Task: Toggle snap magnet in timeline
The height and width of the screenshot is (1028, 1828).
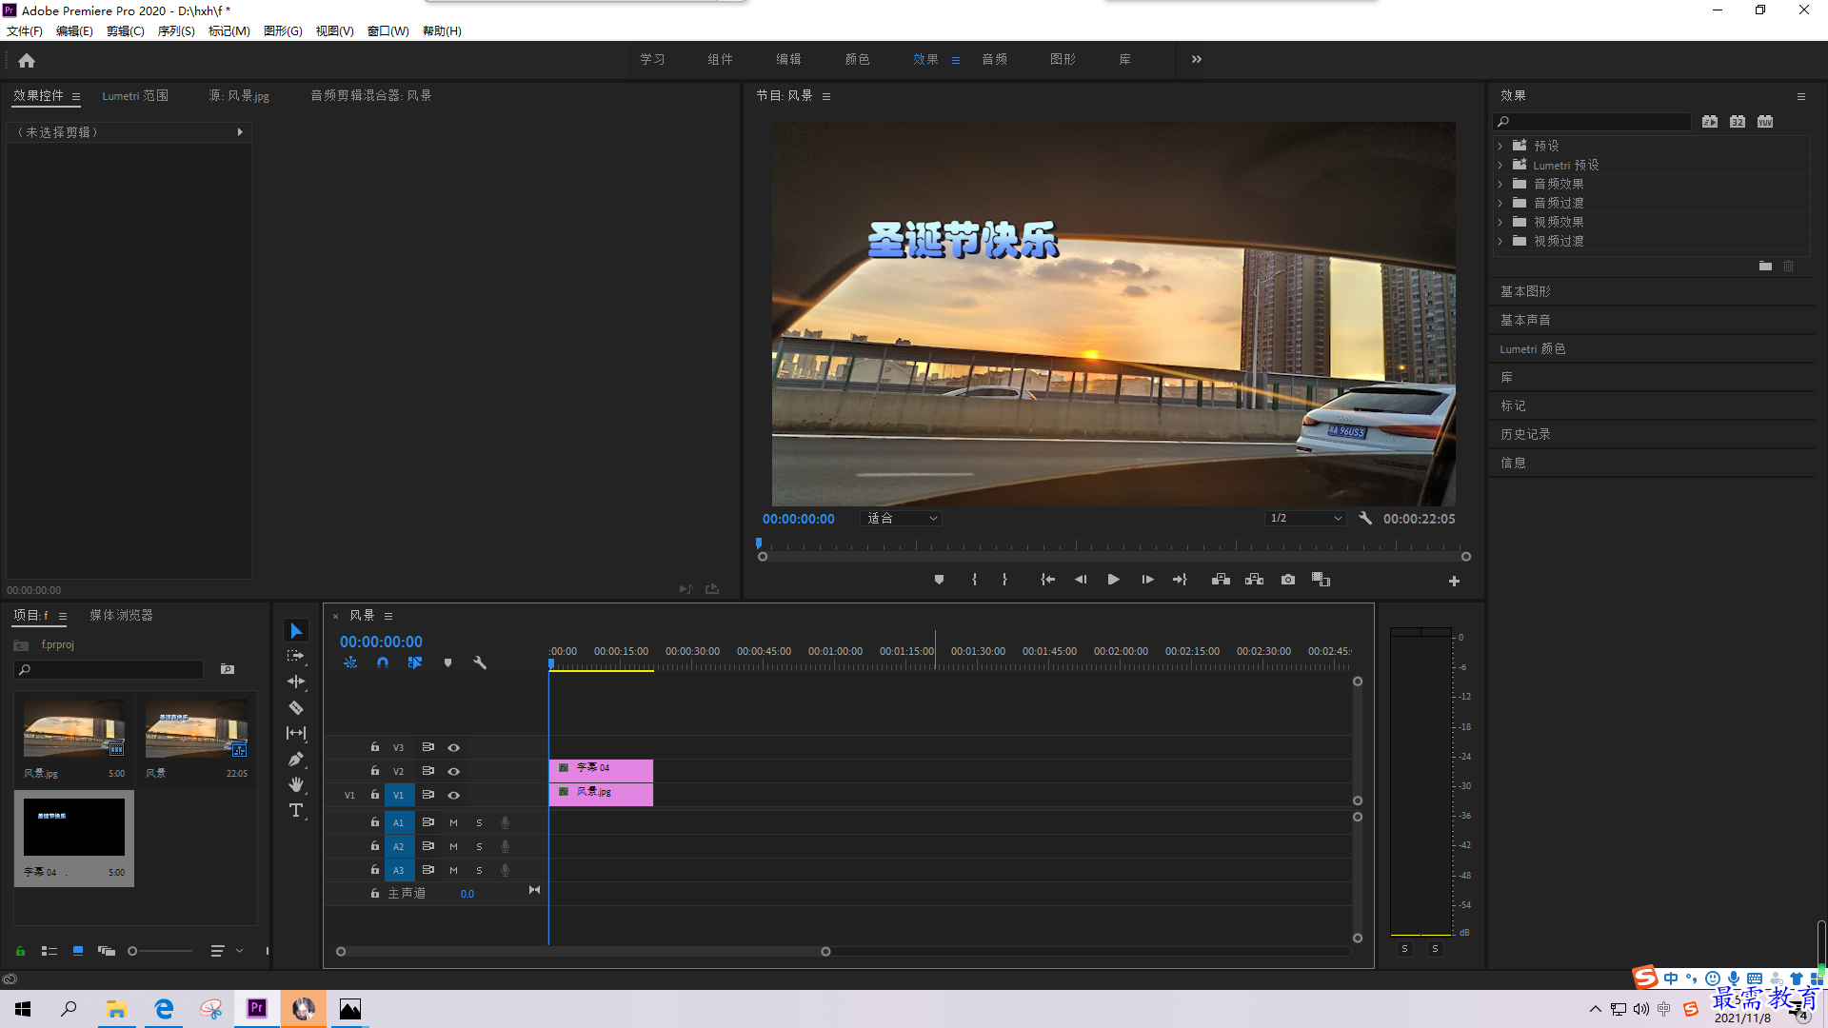Action: point(383,662)
